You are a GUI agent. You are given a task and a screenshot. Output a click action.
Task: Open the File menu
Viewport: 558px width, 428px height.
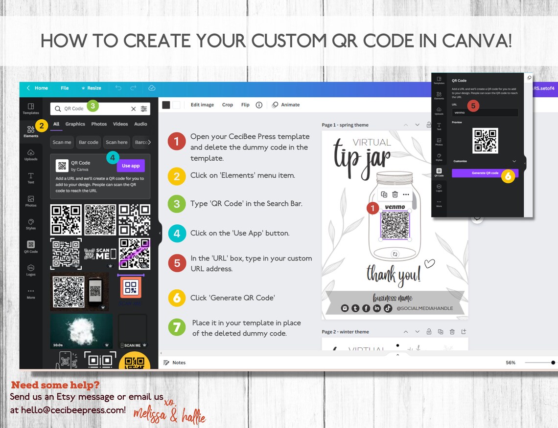(x=65, y=88)
